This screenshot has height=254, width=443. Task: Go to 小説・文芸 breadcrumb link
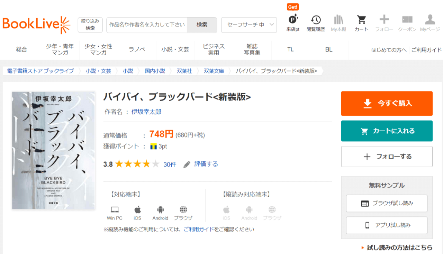pyautogui.click(x=99, y=71)
